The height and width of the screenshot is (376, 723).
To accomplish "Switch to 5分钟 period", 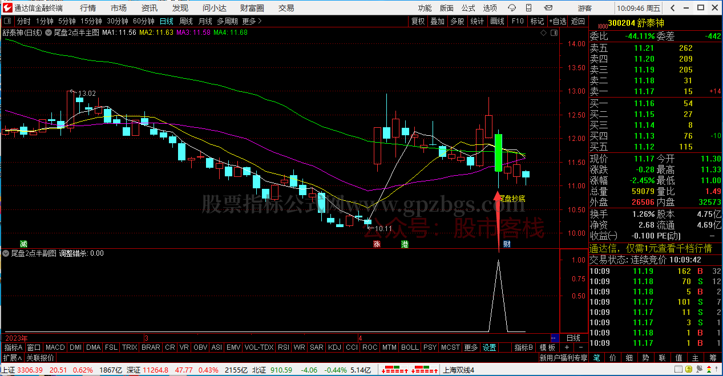I will 67,21.
